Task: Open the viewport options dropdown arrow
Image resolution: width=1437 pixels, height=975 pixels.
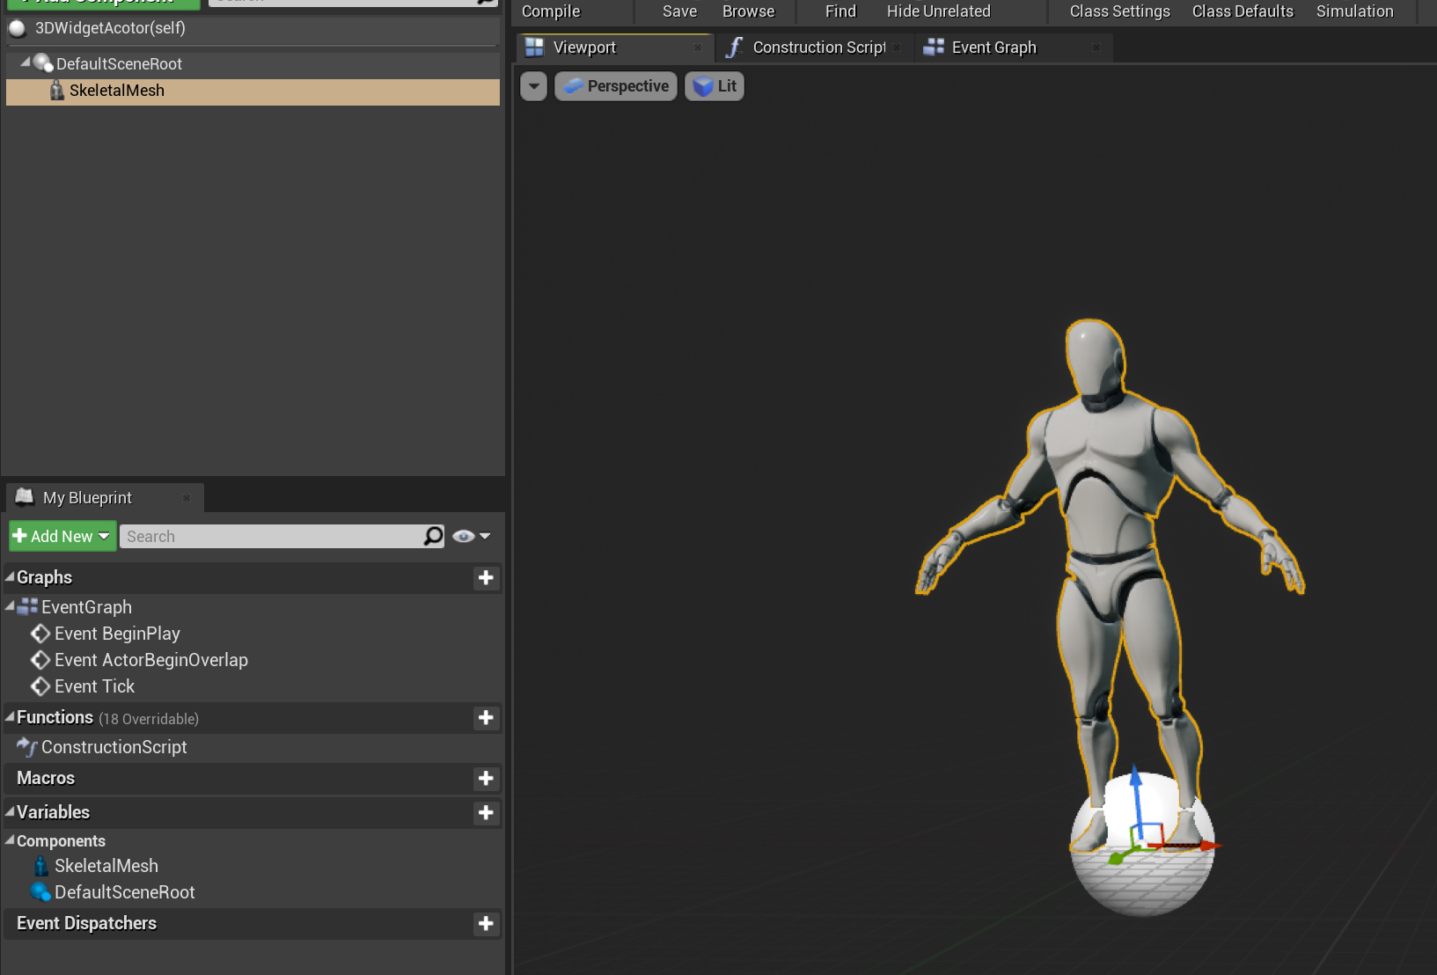Action: point(533,85)
